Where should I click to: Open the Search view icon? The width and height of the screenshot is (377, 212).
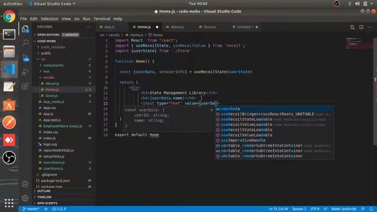click(25, 43)
